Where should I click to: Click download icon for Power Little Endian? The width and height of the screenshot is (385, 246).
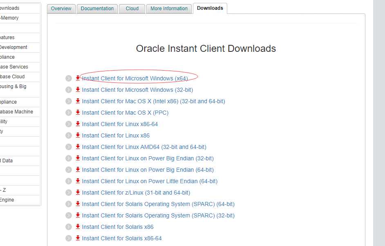click(78, 181)
